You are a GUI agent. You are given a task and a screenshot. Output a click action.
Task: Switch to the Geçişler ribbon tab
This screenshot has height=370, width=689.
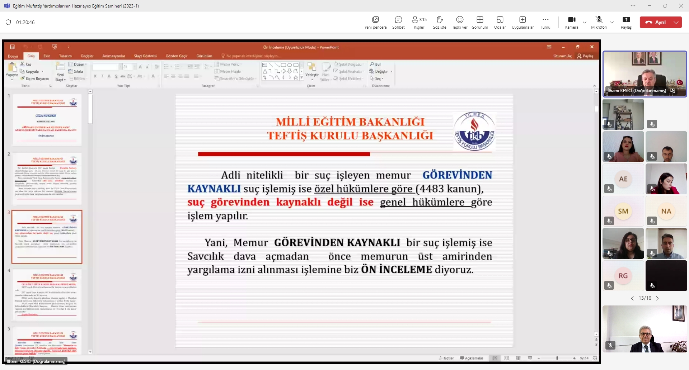[x=87, y=56]
